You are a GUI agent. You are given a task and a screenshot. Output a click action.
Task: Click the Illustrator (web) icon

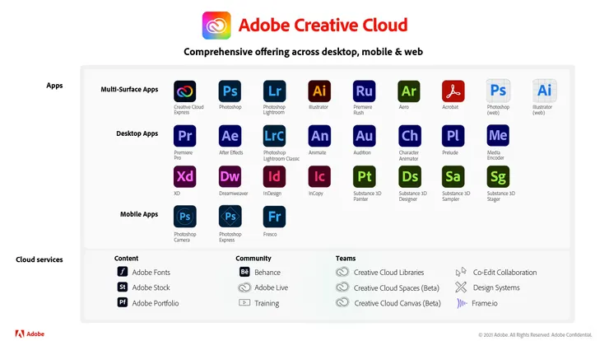[x=545, y=91]
